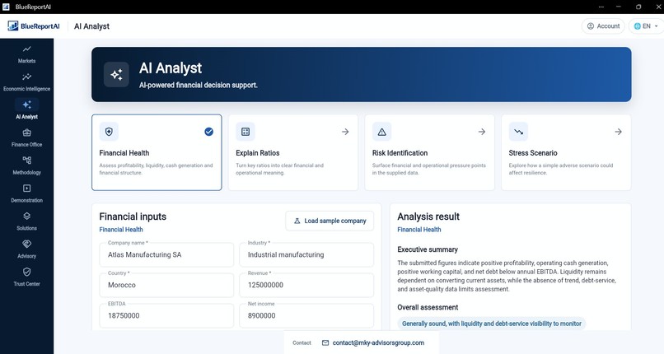Click the Risk Identification warning icon
This screenshot has width=664, height=354.
(x=382, y=132)
